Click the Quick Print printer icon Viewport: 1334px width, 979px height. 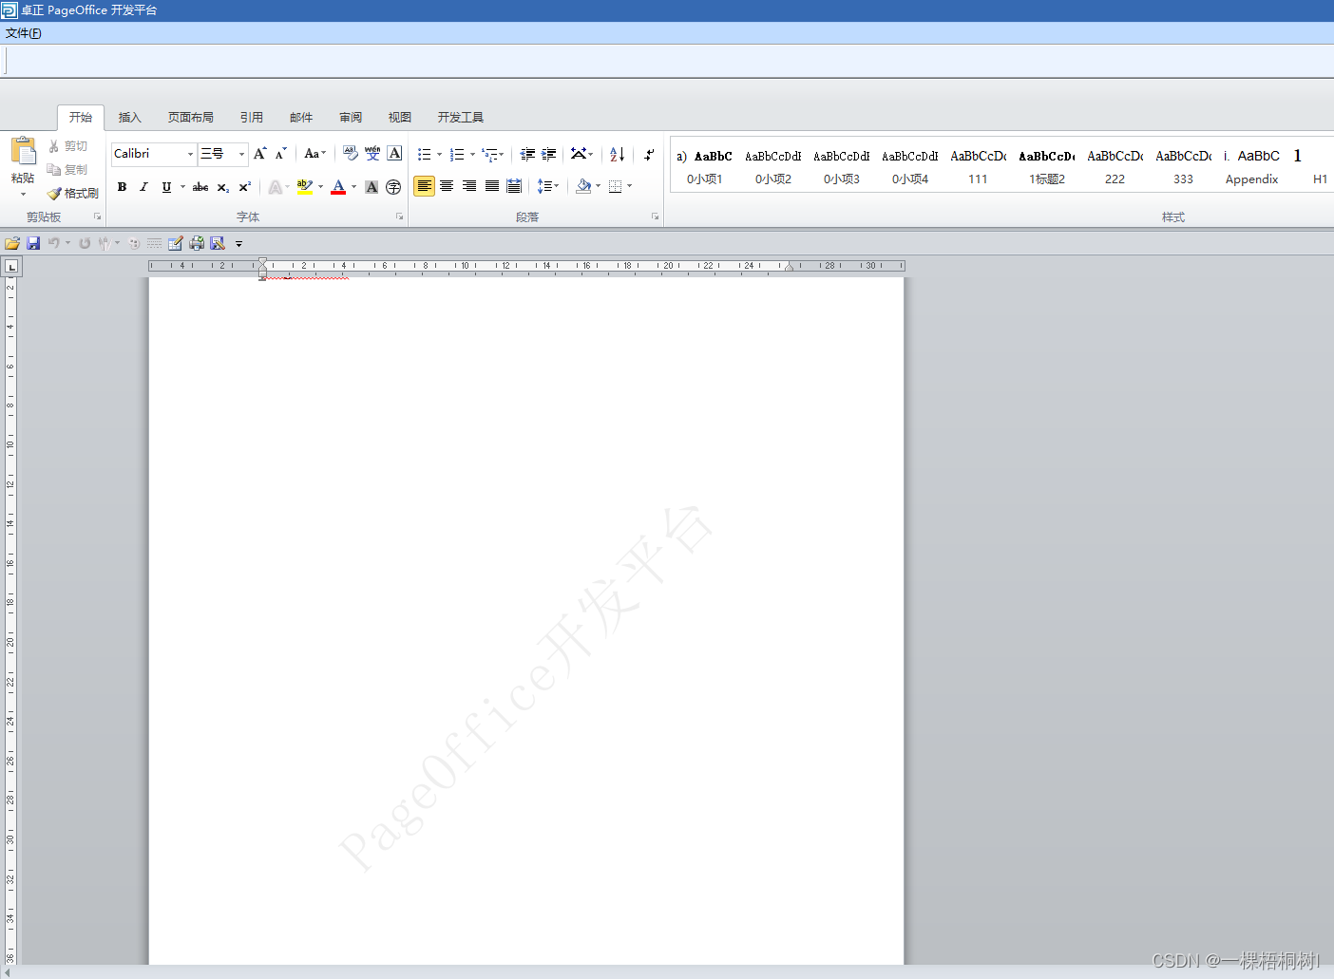point(197,244)
